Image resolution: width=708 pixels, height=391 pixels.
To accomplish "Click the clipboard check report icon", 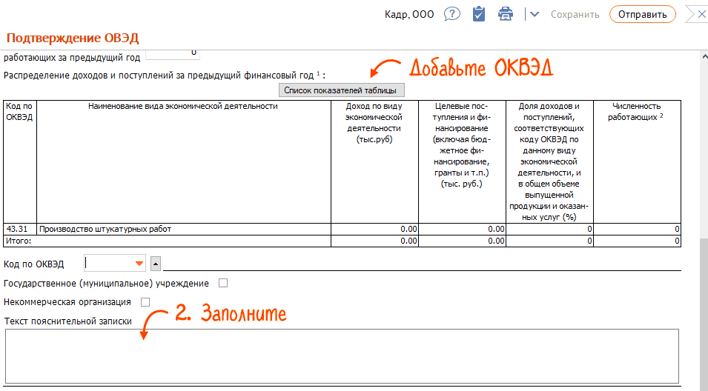I will 479,14.
